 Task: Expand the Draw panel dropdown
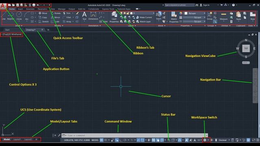pyautogui.click(x=19, y=26)
